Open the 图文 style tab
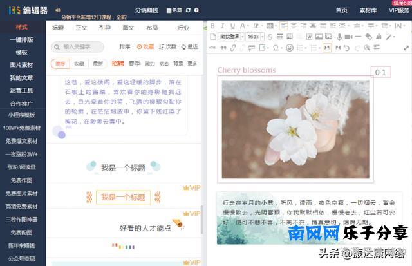Image resolution: width=412 pixels, height=266 pixels. pyautogui.click(x=129, y=28)
